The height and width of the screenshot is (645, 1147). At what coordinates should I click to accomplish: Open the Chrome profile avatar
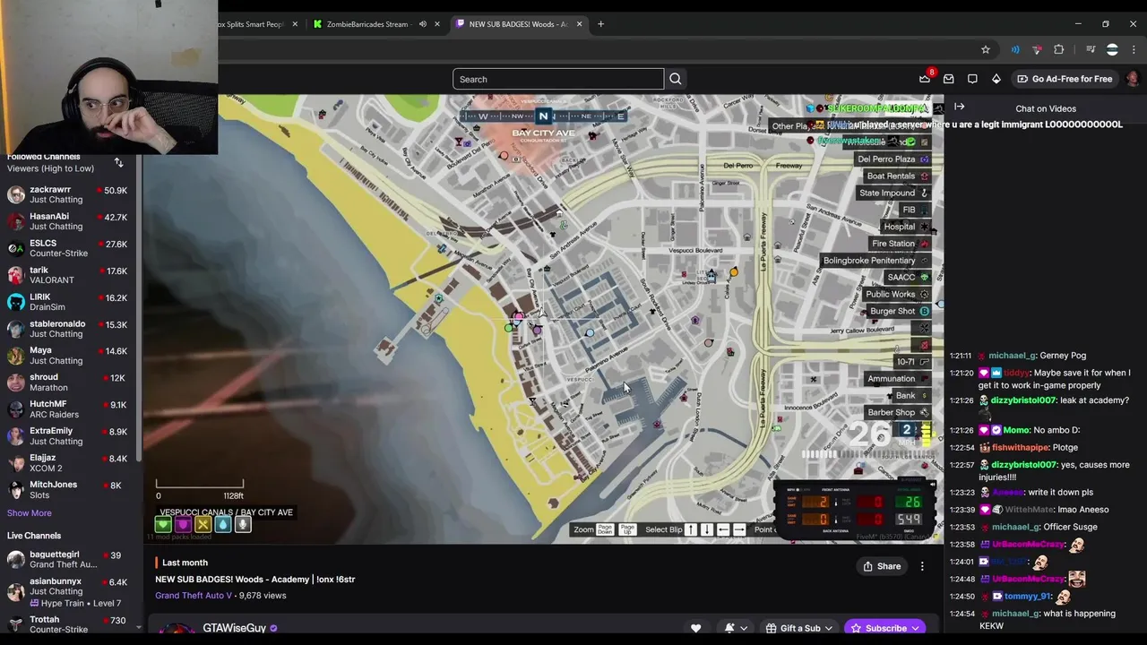(1113, 49)
